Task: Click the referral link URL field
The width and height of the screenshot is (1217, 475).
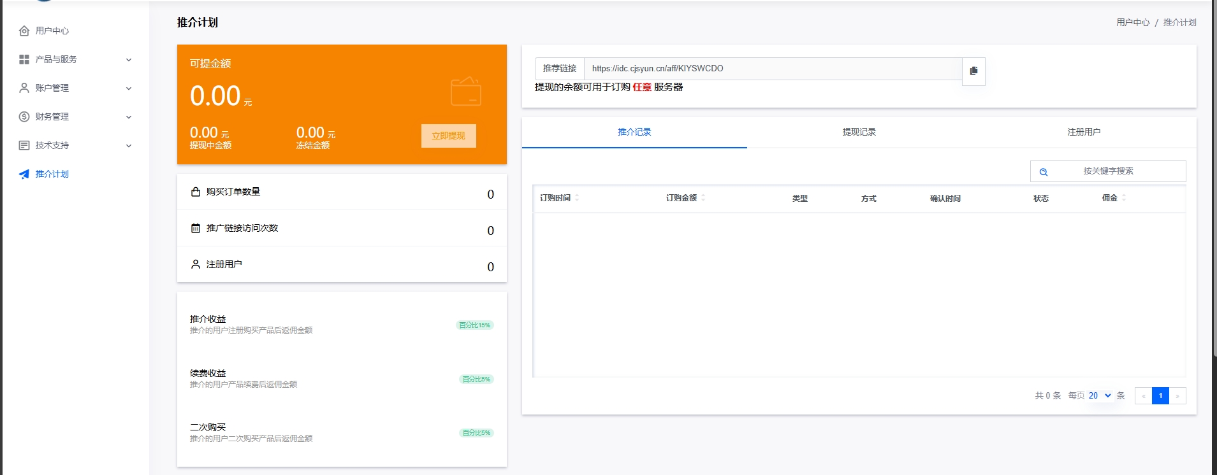Action: (x=773, y=69)
